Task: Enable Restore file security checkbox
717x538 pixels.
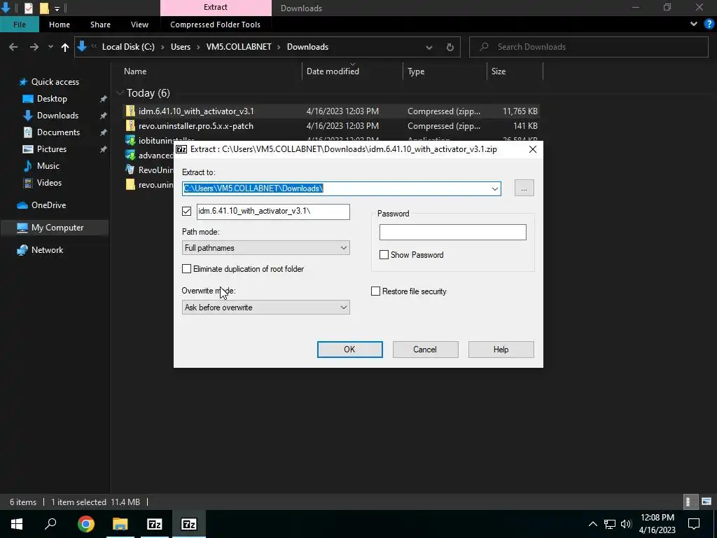Action: coord(375,291)
